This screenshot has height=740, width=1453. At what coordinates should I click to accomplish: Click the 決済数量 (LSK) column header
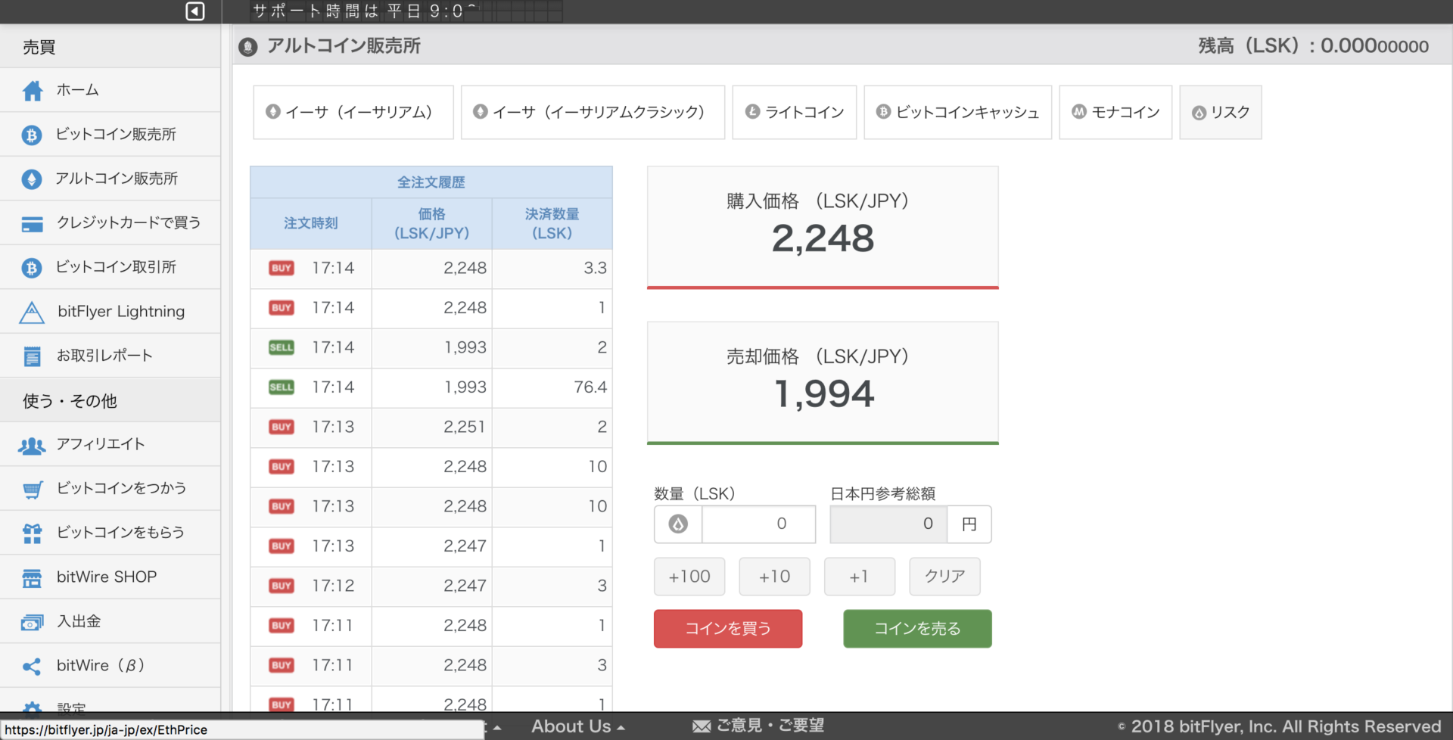tap(552, 223)
